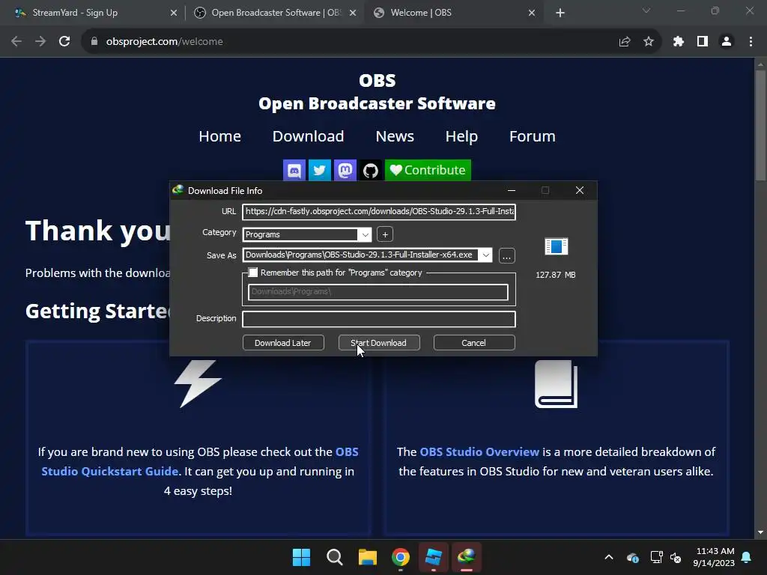The height and width of the screenshot is (575, 767).
Task: Click scrollbar down arrow on page
Action: (760, 532)
